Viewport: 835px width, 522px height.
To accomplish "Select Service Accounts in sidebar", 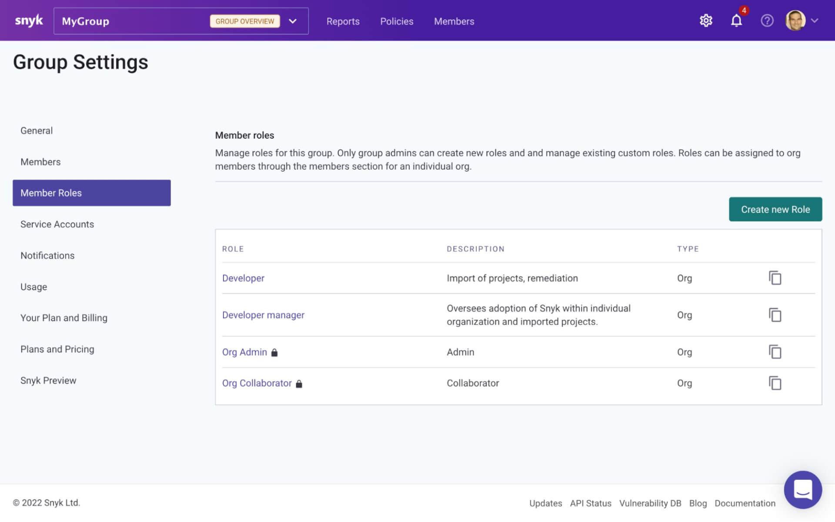I will point(92,224).
